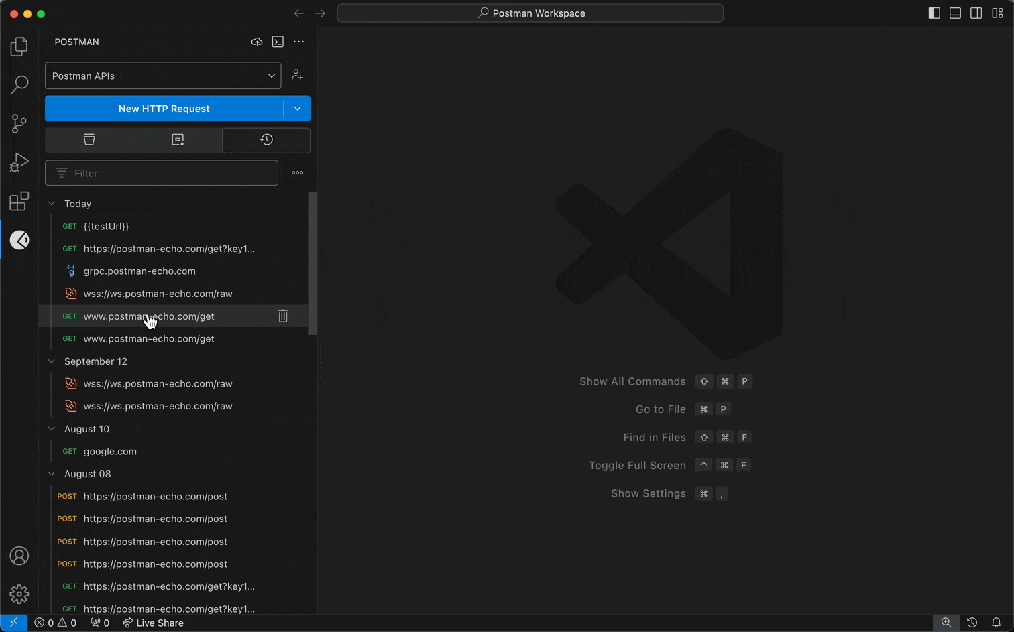Click the zoom magnifier in status bar
Viewport: 1014px width, 632px height.
[x=946, y=623]
